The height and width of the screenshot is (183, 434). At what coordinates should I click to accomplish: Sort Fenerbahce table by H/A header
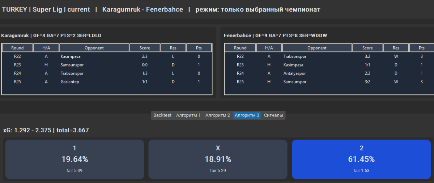point(269,48)
